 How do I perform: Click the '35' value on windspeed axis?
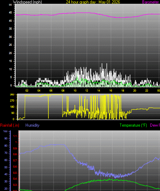coord(10,29)
